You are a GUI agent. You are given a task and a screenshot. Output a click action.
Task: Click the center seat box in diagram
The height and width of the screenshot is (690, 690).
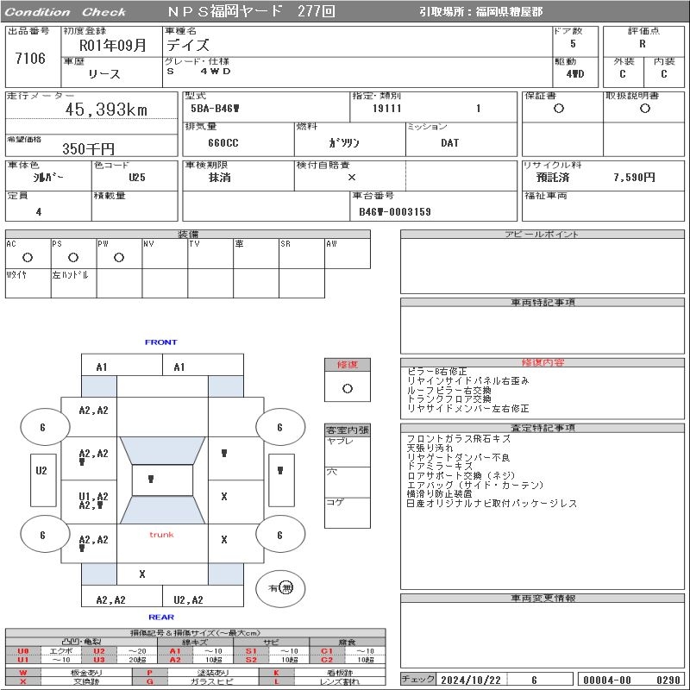point(150,478)
